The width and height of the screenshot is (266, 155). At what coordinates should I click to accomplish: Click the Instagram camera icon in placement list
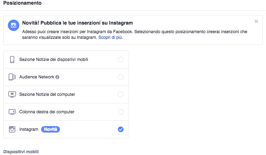click(12, 129)
